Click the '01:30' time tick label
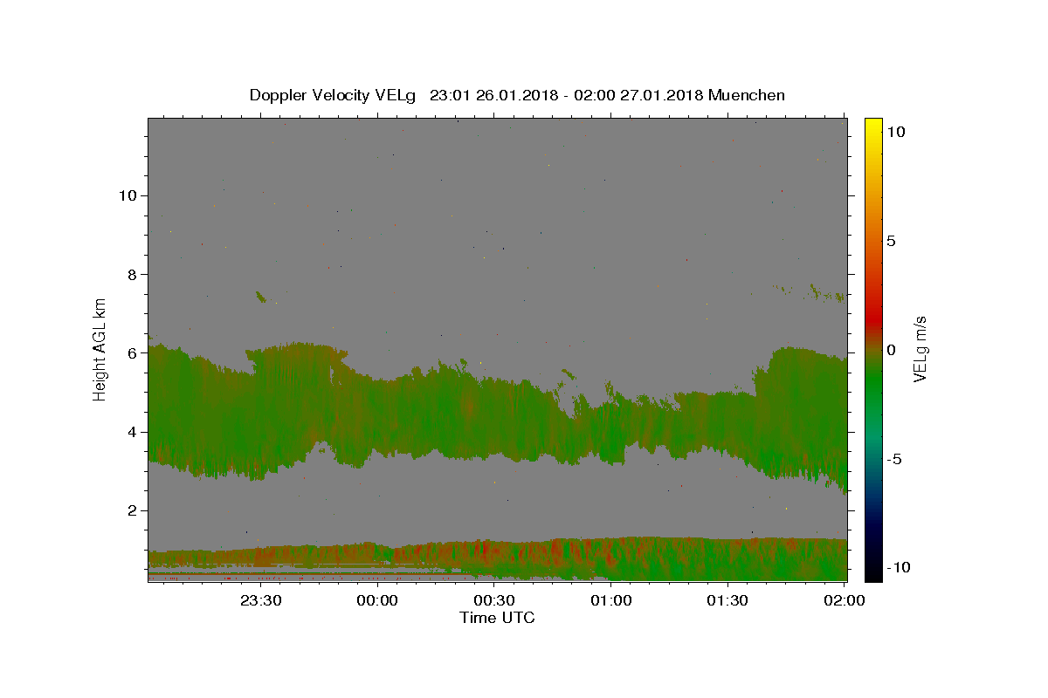This screenshot has height=698, width=1048. pyautogui.click(x=727, y=600)
